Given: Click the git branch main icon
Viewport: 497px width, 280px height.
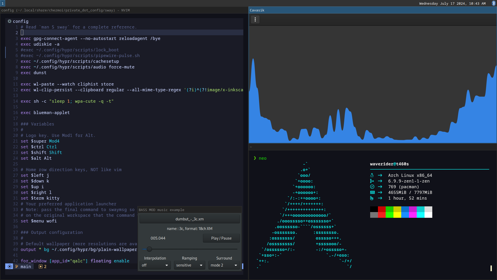Looking at the screenshot, I should coord(17,267).
